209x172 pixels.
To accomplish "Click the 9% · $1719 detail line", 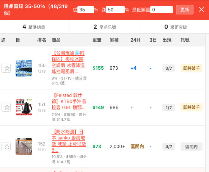I will (x=69, y=81).
